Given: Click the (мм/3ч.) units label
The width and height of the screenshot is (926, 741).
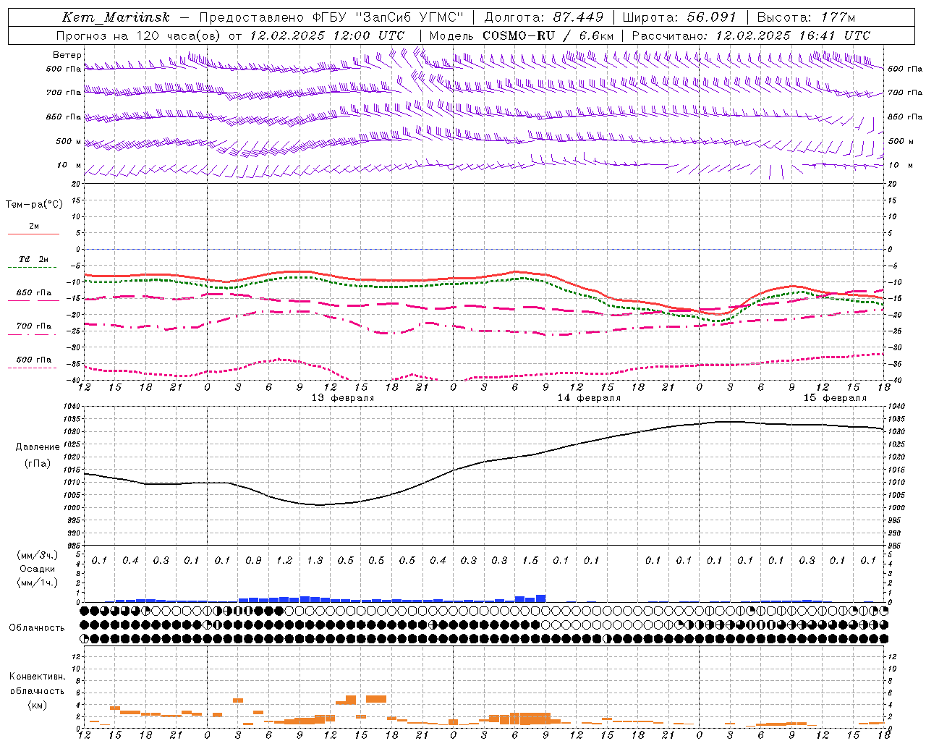Looking at the screenshot, I should (x=38, y=555).
